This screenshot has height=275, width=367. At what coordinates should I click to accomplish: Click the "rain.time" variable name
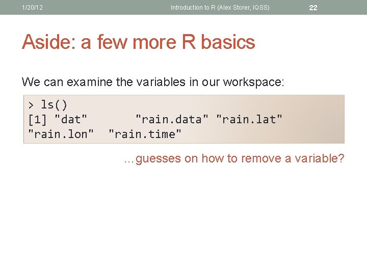[145, 134]
